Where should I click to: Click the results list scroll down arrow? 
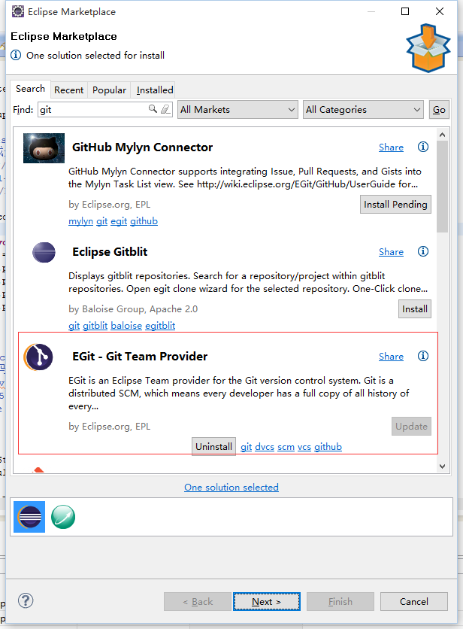442,466
